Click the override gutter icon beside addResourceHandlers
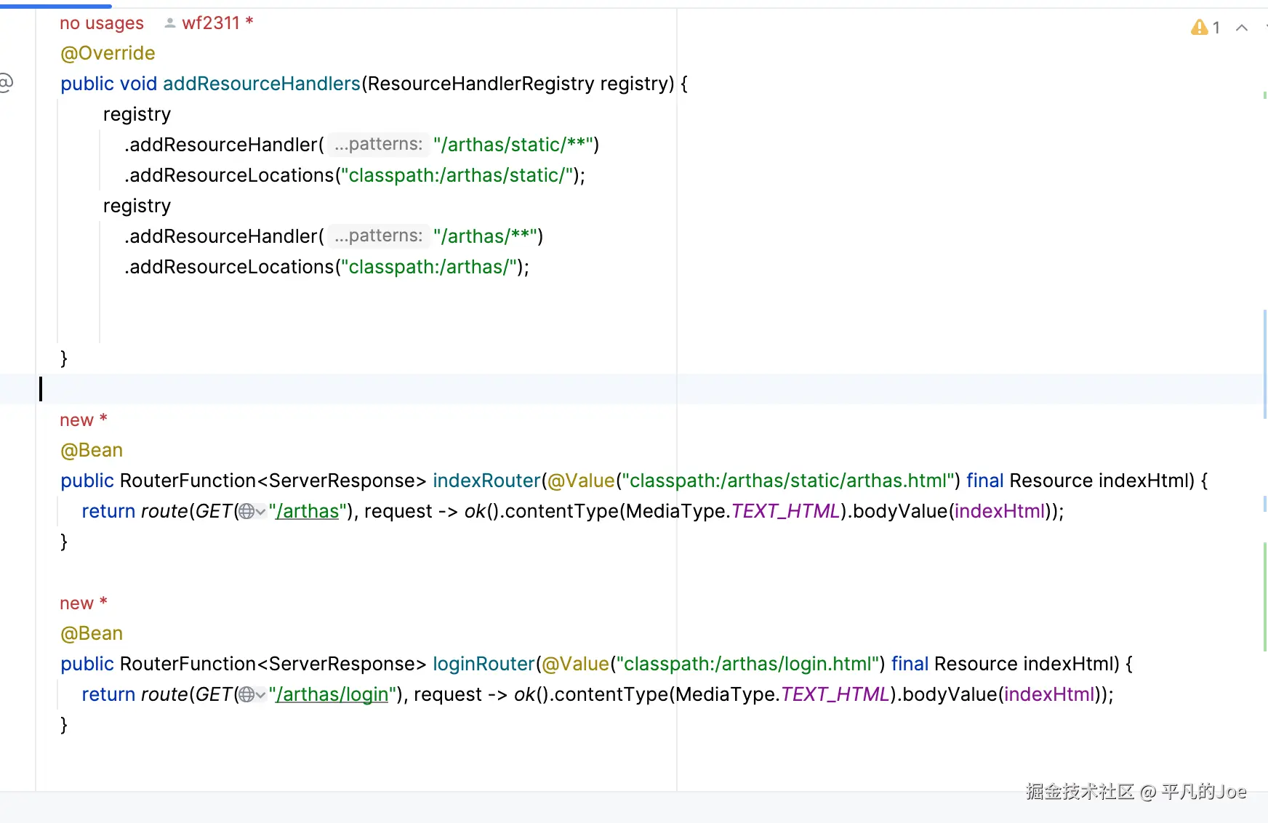The width and height of the screenshot is (1268, 823). [x=6, y=83]
